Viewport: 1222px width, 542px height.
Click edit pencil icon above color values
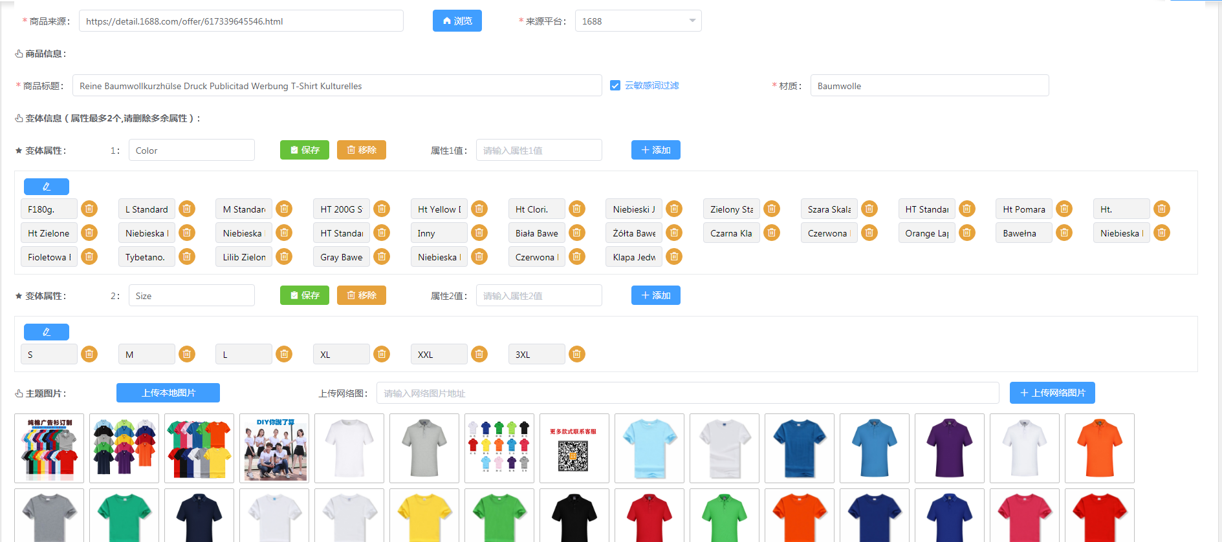point(47,187)
